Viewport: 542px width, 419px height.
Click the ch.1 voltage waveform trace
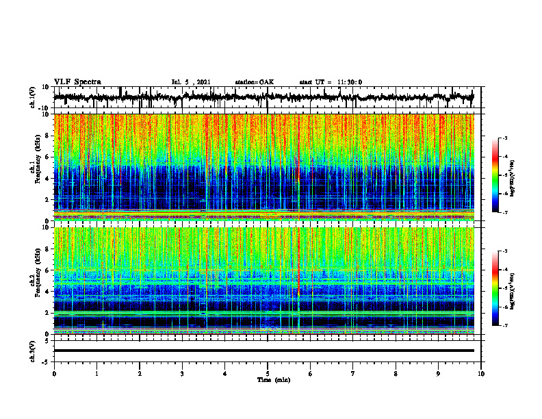263,97
